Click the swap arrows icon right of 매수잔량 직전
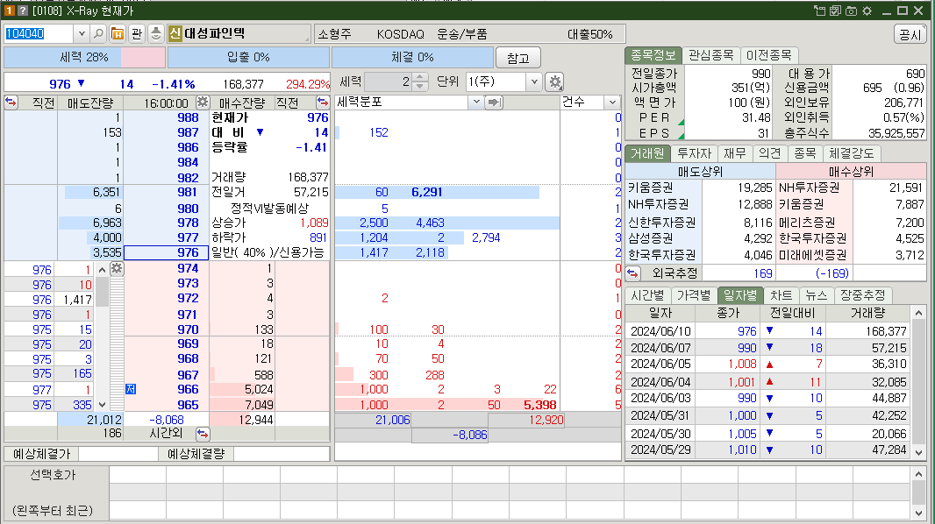 click(x=323, y=102)
